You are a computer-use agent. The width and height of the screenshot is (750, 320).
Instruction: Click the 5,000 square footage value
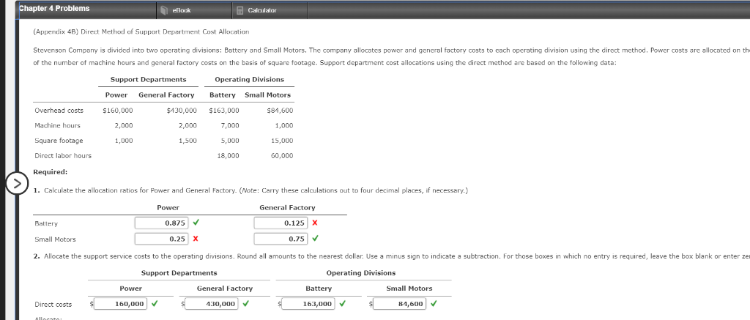230,141
